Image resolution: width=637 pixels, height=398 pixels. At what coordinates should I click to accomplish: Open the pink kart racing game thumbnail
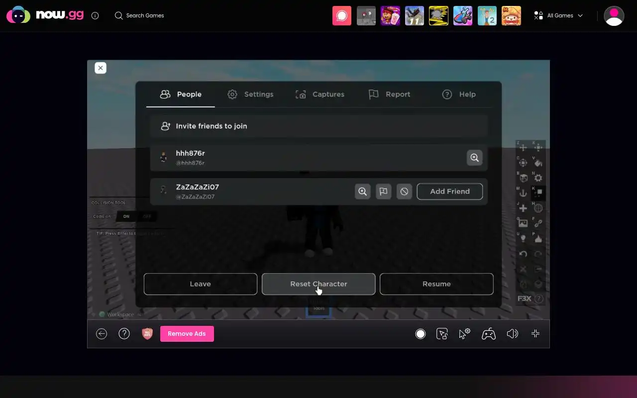[463, 15]
